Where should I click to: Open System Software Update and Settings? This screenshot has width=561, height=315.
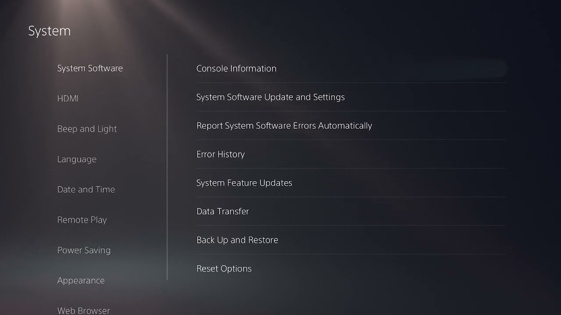351,97
